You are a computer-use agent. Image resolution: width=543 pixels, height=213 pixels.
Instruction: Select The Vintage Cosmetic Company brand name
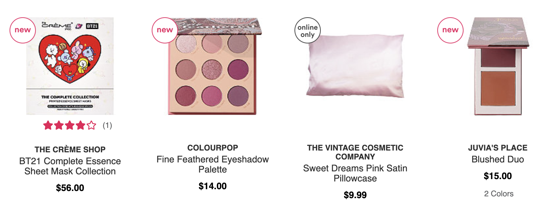(x=355, y=152)
